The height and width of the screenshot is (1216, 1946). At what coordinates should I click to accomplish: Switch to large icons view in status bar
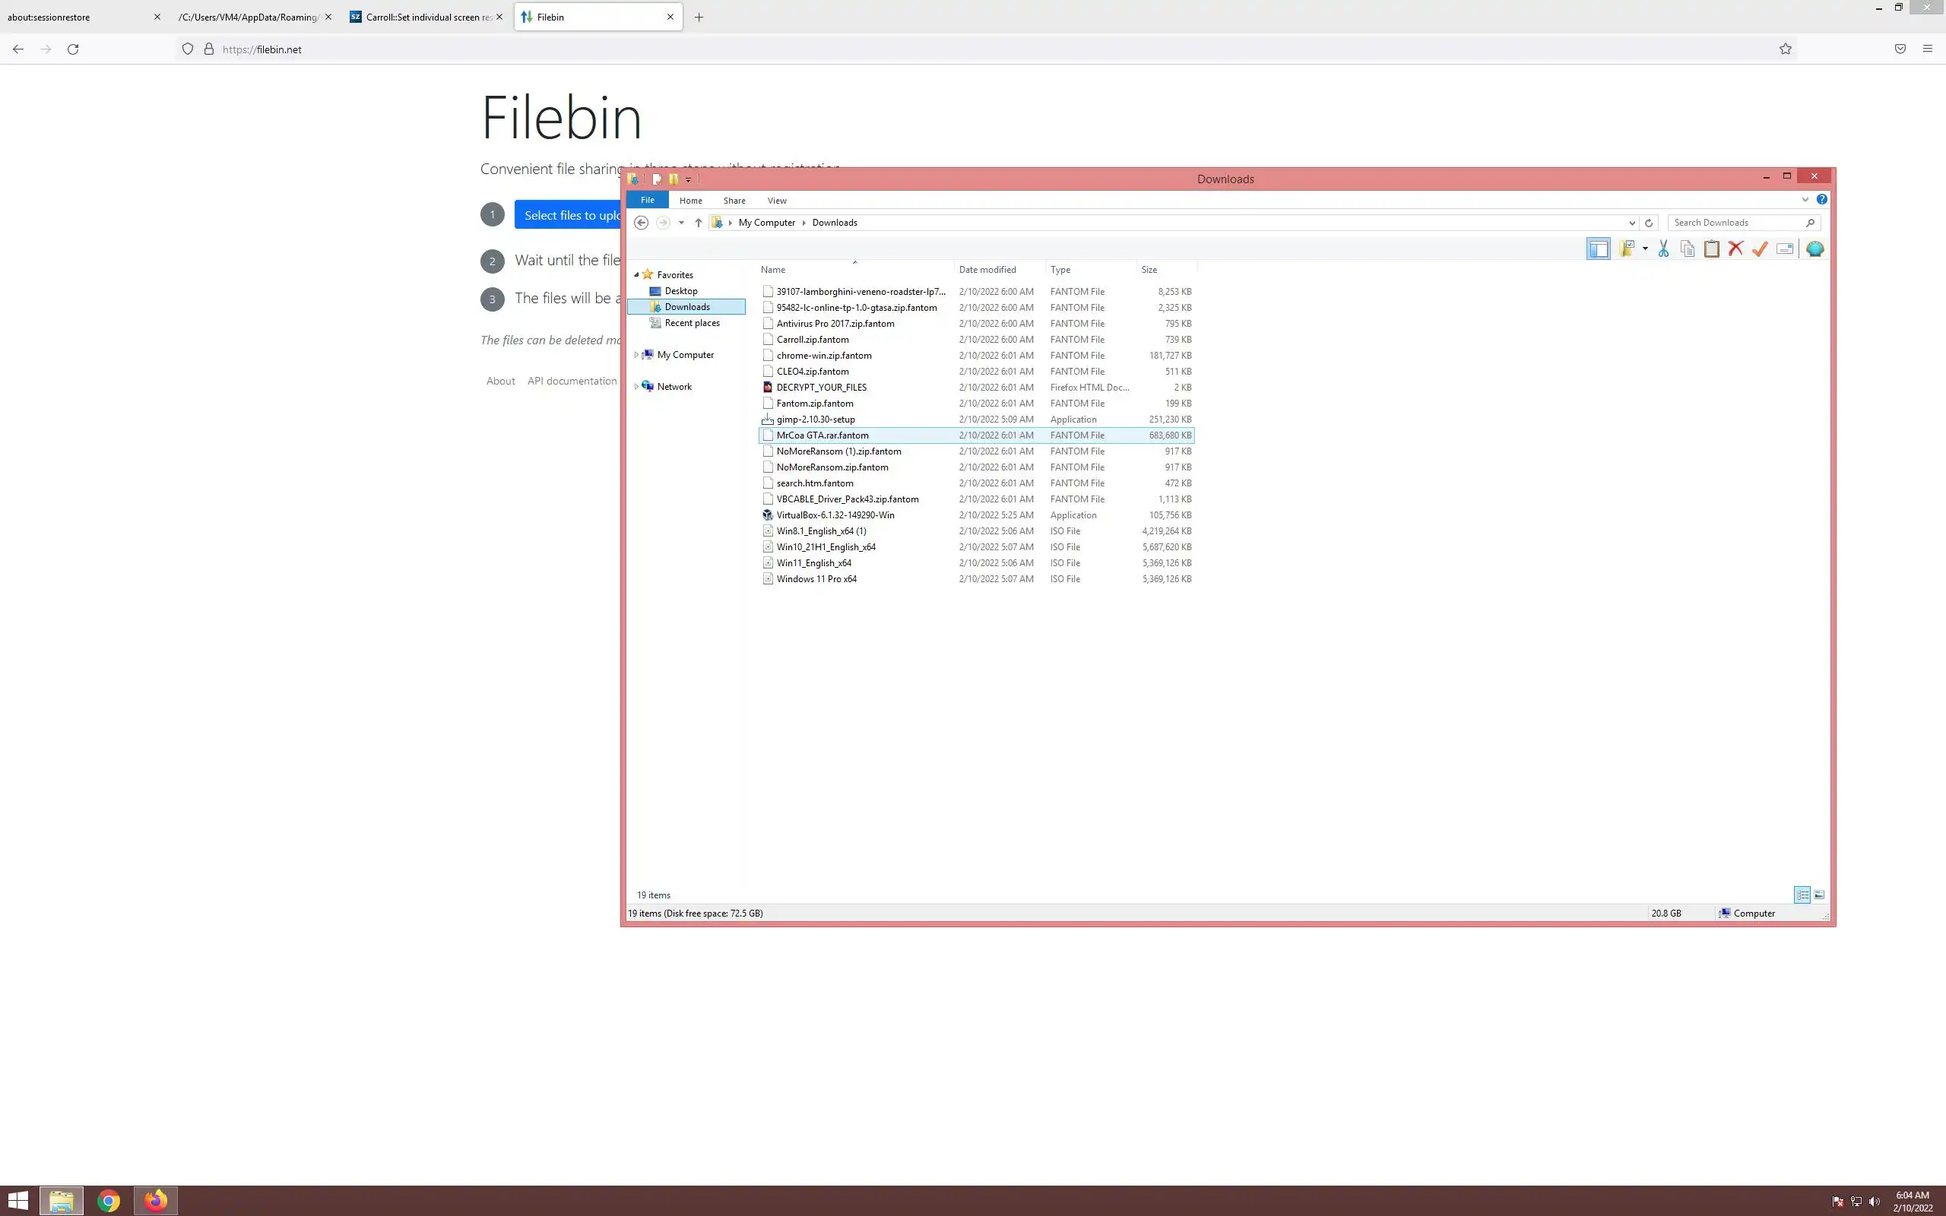tap(1819, 895)
